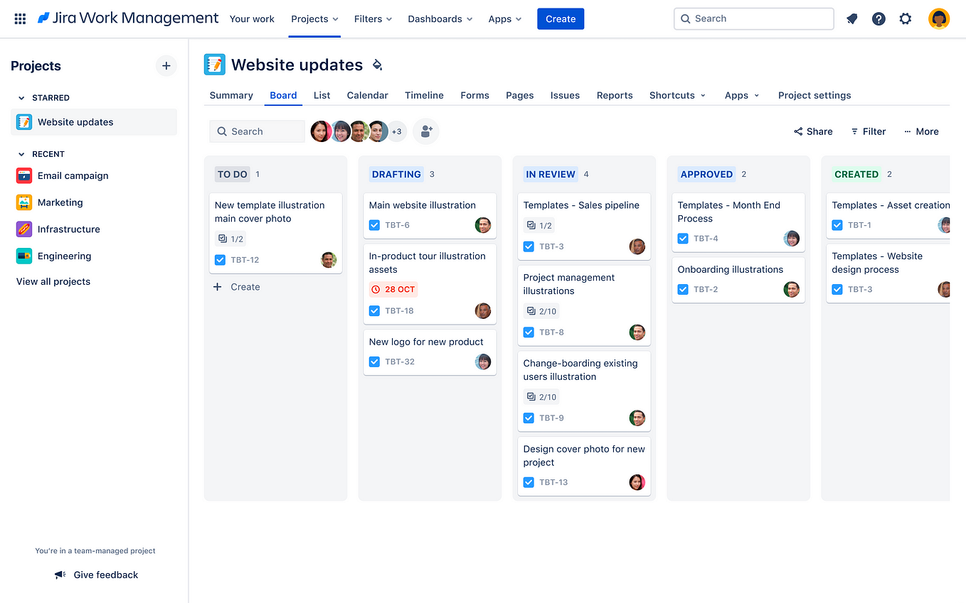This screenshot has width=966, height=603.
Task: Click the add people icon
Action: pyautogui.click(x=426, y=131)
